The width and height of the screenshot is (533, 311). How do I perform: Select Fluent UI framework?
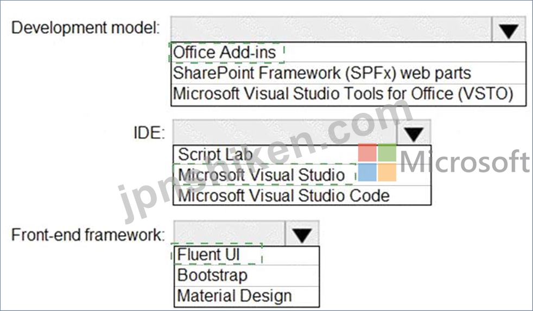point(246,255)
